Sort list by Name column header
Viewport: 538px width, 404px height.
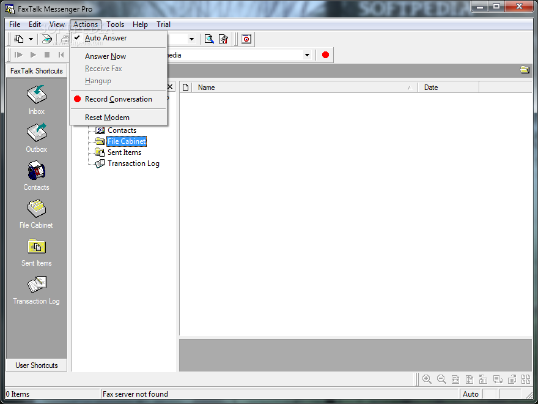point(304,88)
